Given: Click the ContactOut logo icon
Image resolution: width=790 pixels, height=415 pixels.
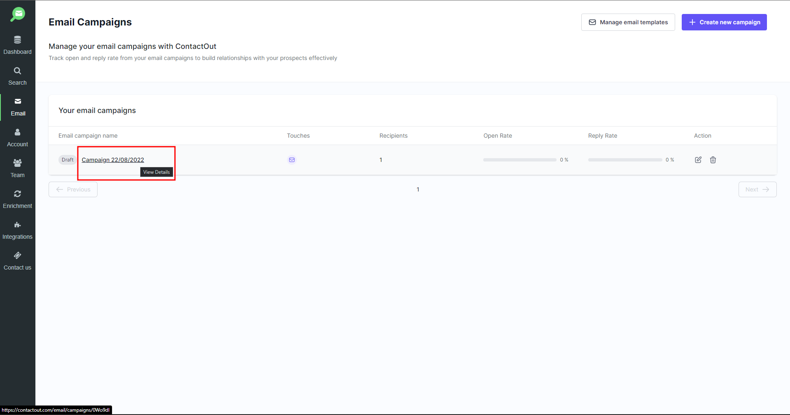Looking at the screenshot, I should (18, 14).
